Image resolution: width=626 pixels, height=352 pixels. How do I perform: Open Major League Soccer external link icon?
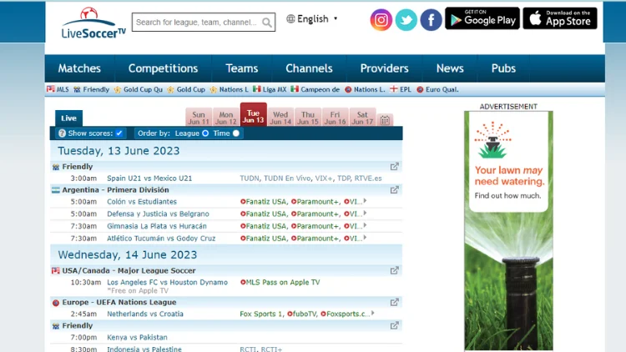(x=395, y=270)
